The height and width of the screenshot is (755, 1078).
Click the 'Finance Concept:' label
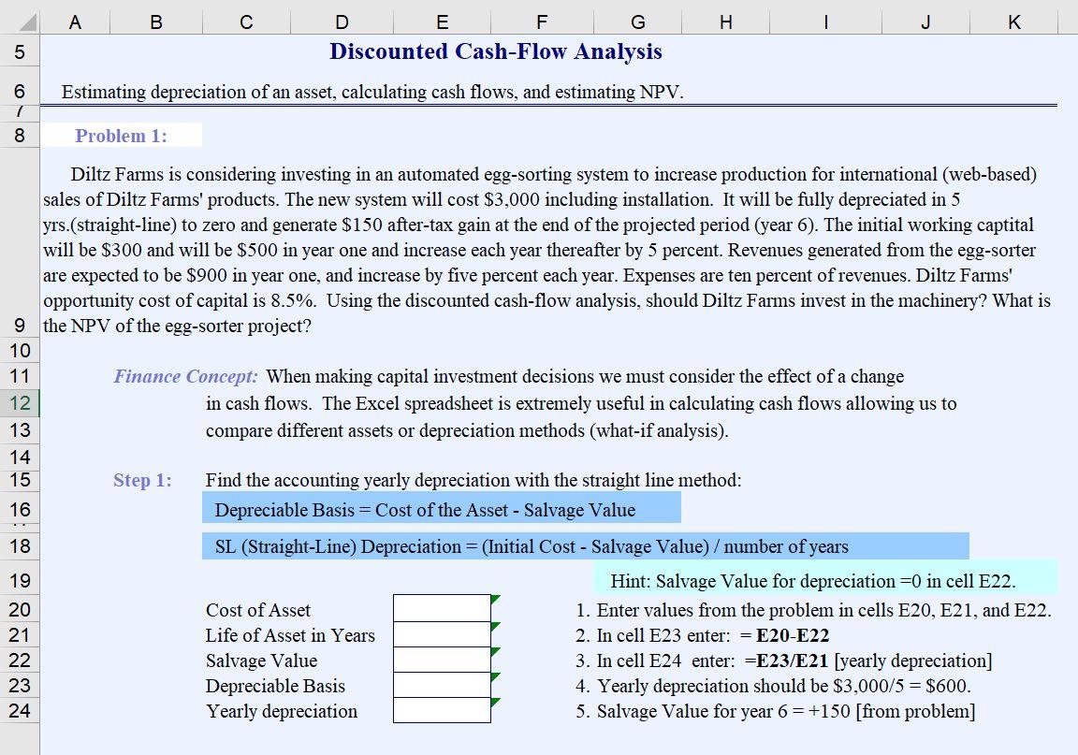tap(185, 377)
